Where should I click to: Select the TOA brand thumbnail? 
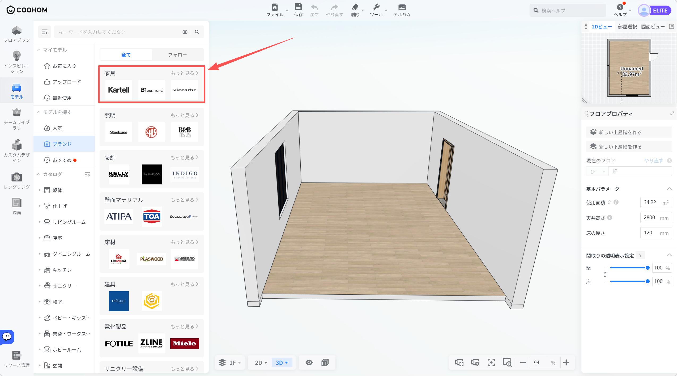tap(152, 217)
